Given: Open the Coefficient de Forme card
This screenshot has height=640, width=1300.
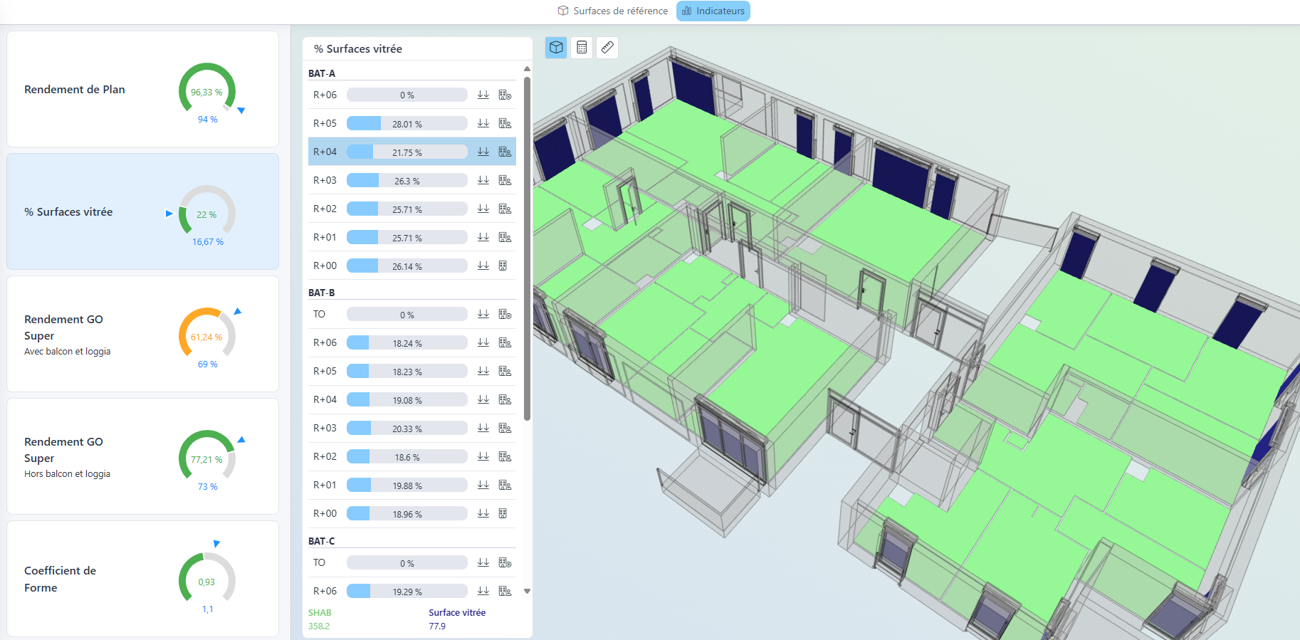Looking at the screenshot, I should (142, 579).
